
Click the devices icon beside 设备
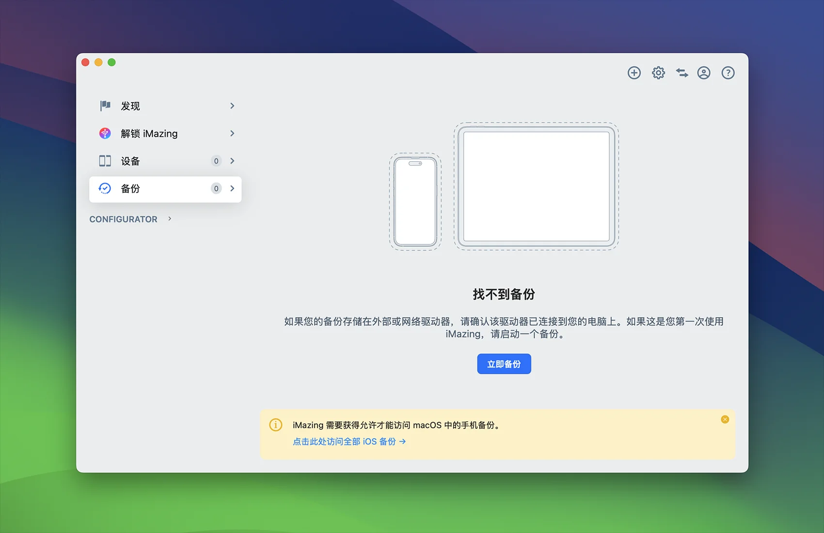tap(105, 161)
